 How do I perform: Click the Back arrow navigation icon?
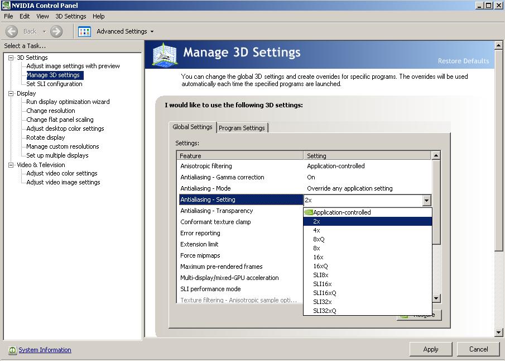click(x=12, y=31)
